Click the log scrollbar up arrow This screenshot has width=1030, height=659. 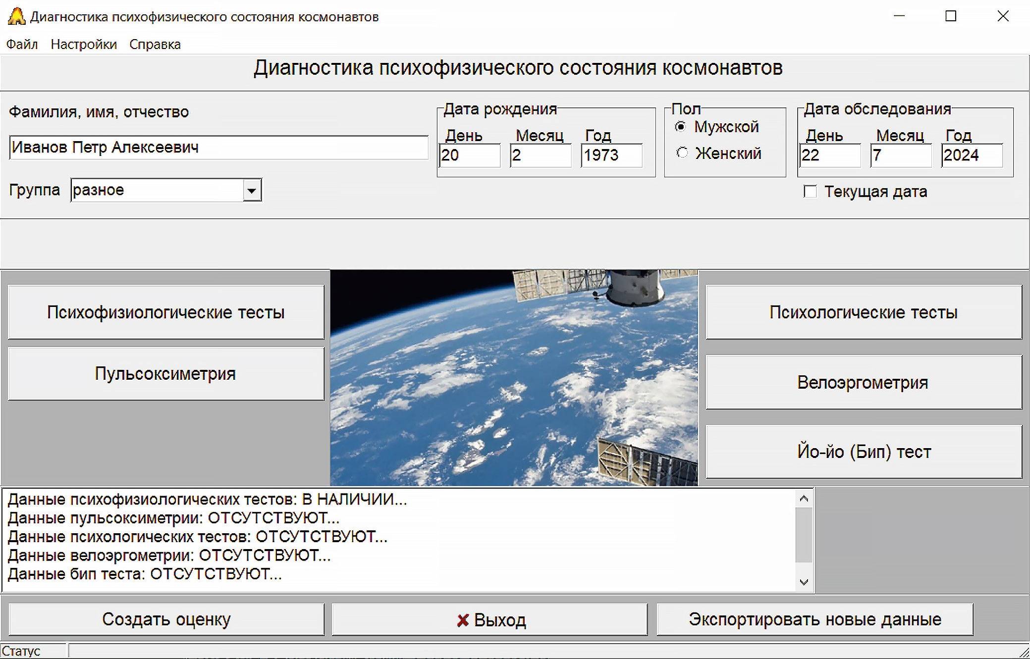804,499
